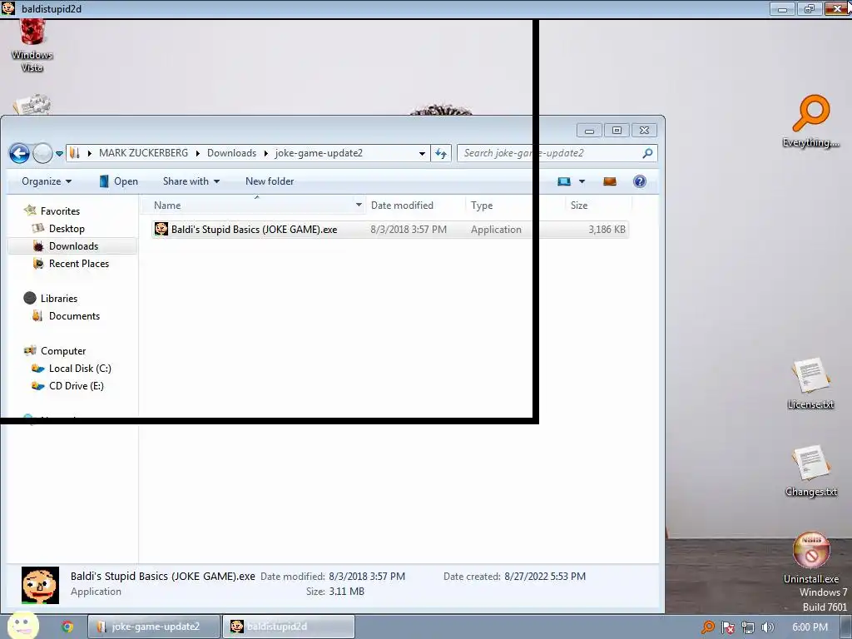Click New folder in the toolbar
Viewport: 852px width, 639px height.
(270, 181)
